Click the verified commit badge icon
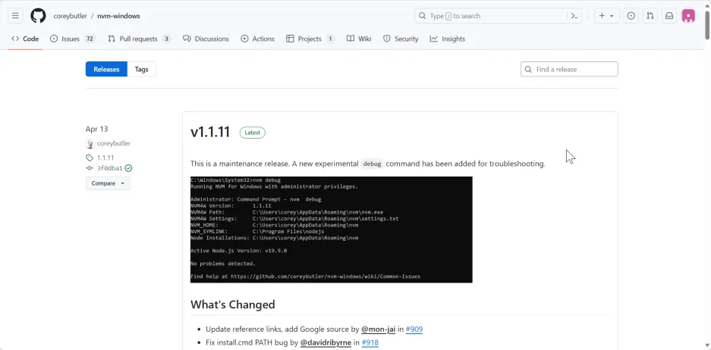 coord(129,168)
